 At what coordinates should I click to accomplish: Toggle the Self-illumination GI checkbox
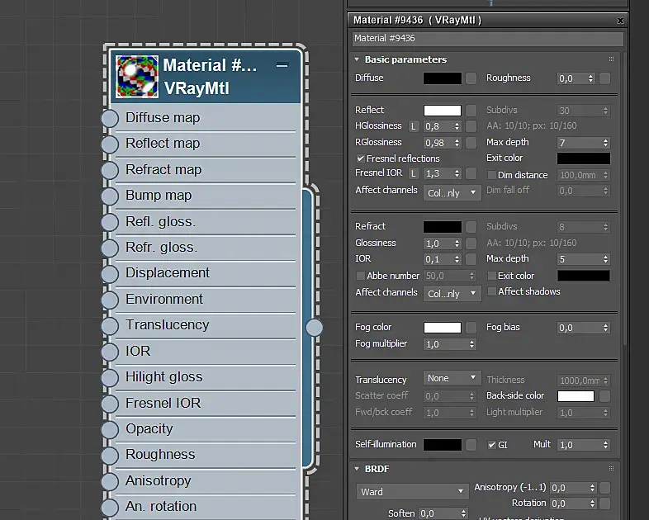pyautogui.click(x=492, y=445)
